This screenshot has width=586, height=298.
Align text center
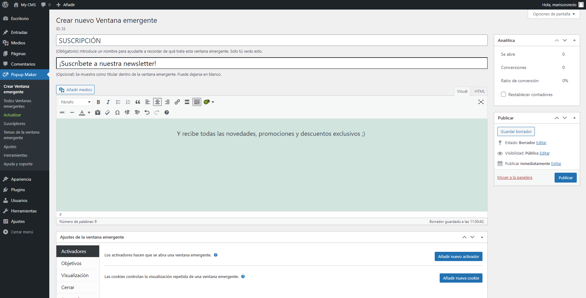[157, 102]
